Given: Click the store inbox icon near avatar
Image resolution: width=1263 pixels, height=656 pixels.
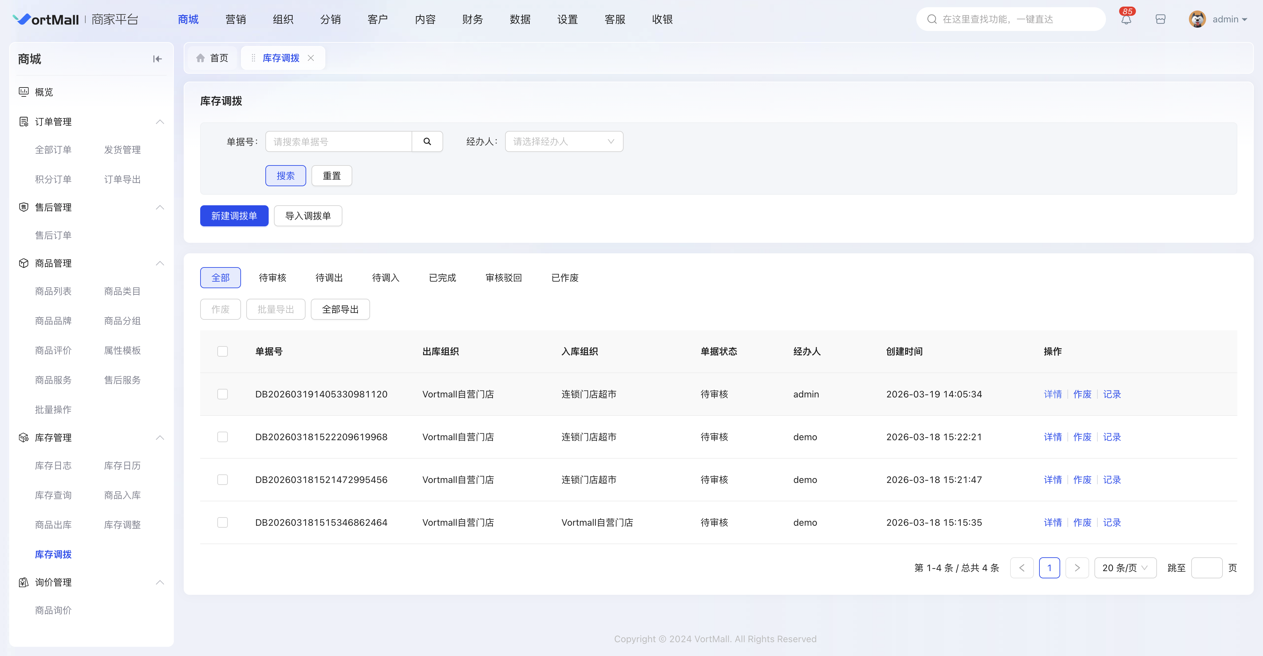Looking at the screenshot, I should click(1161, 20).
